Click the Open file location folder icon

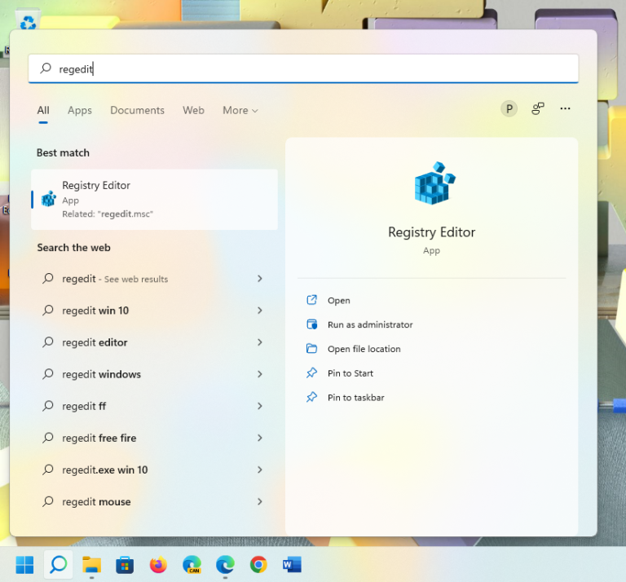312,349
